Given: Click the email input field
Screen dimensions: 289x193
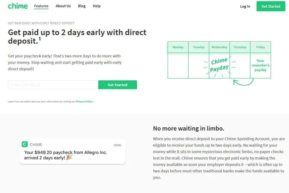Looking at the screenshot, I should click(53, 85).
